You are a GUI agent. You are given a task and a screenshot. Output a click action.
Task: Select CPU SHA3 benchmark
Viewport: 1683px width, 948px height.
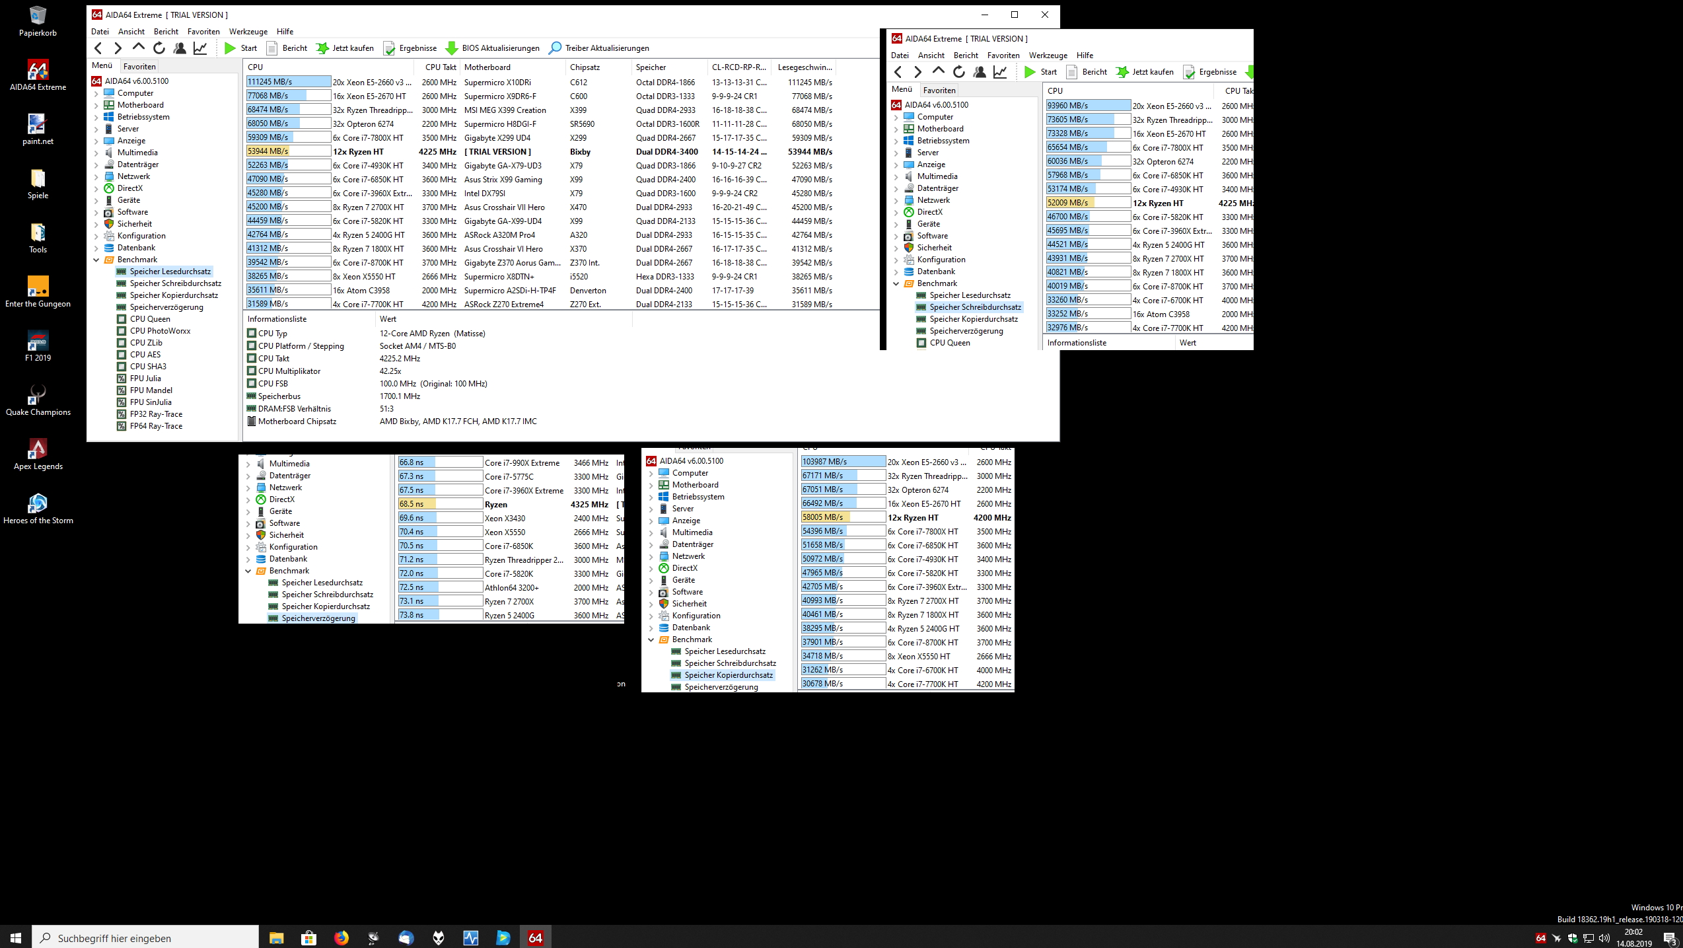click(148, 367)
